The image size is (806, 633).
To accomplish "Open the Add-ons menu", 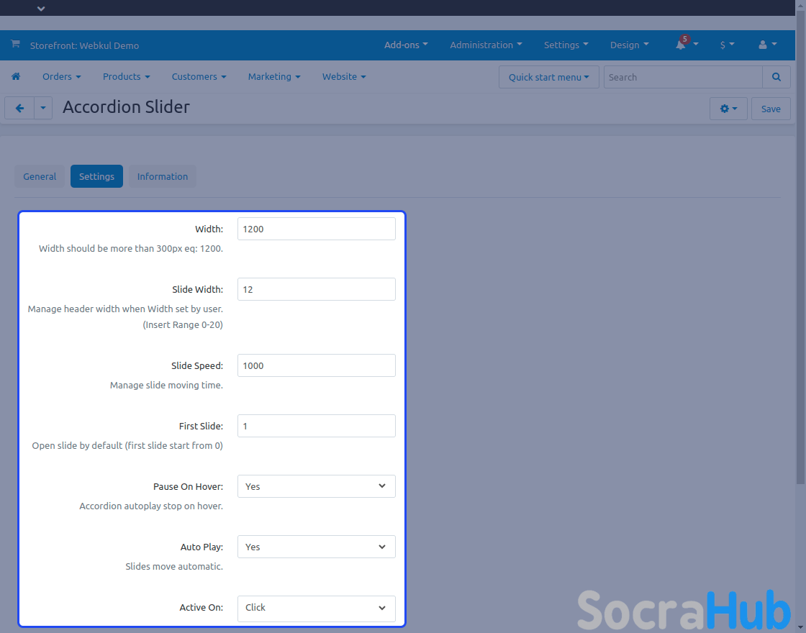I will pos(406,45).
